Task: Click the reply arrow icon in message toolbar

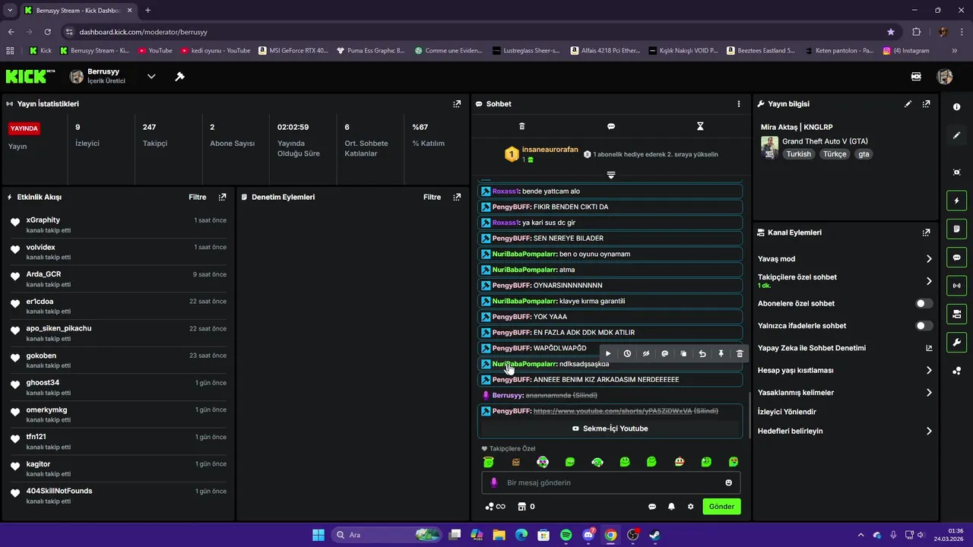Action: click(702, 353)
